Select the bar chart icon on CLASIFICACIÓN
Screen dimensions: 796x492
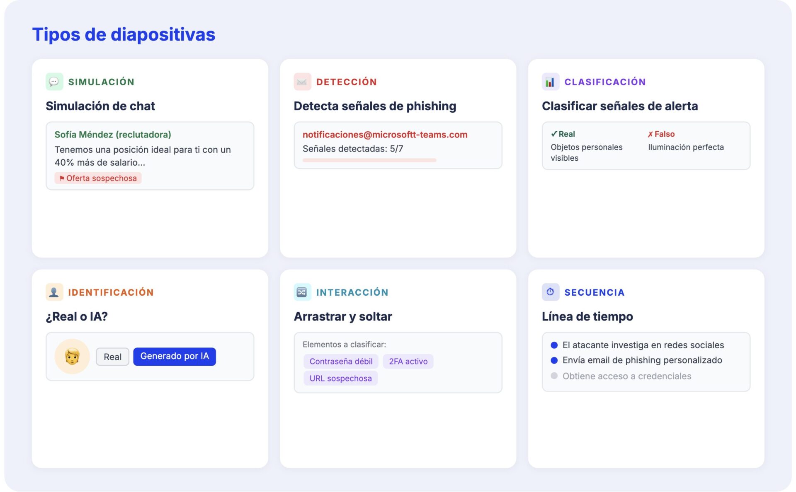pos(550,82)
